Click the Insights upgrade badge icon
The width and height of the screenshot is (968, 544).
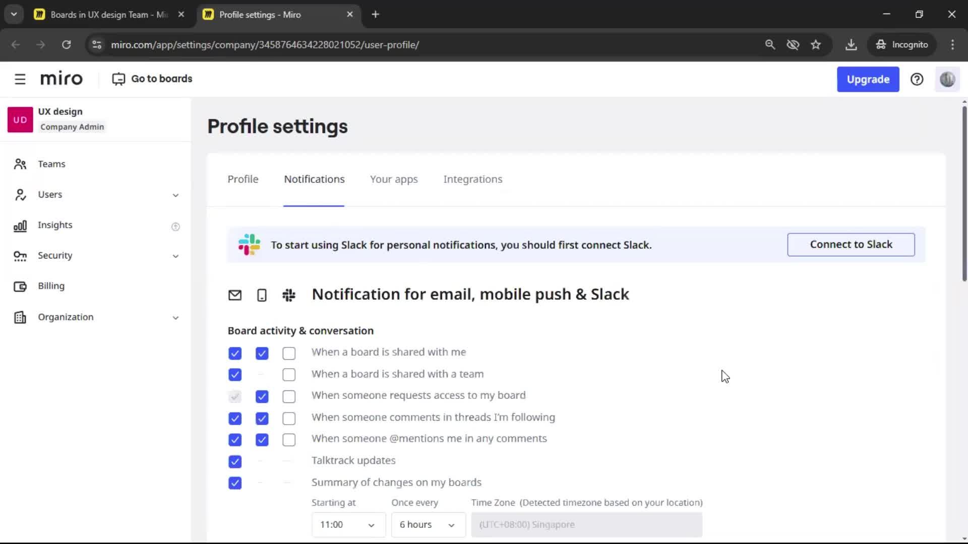tap(175, 227)
